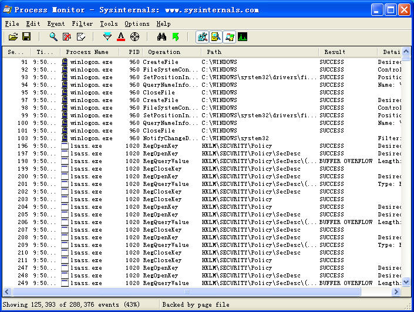Open the Options menu
The image size is (414, 312).
click(137, 23)
